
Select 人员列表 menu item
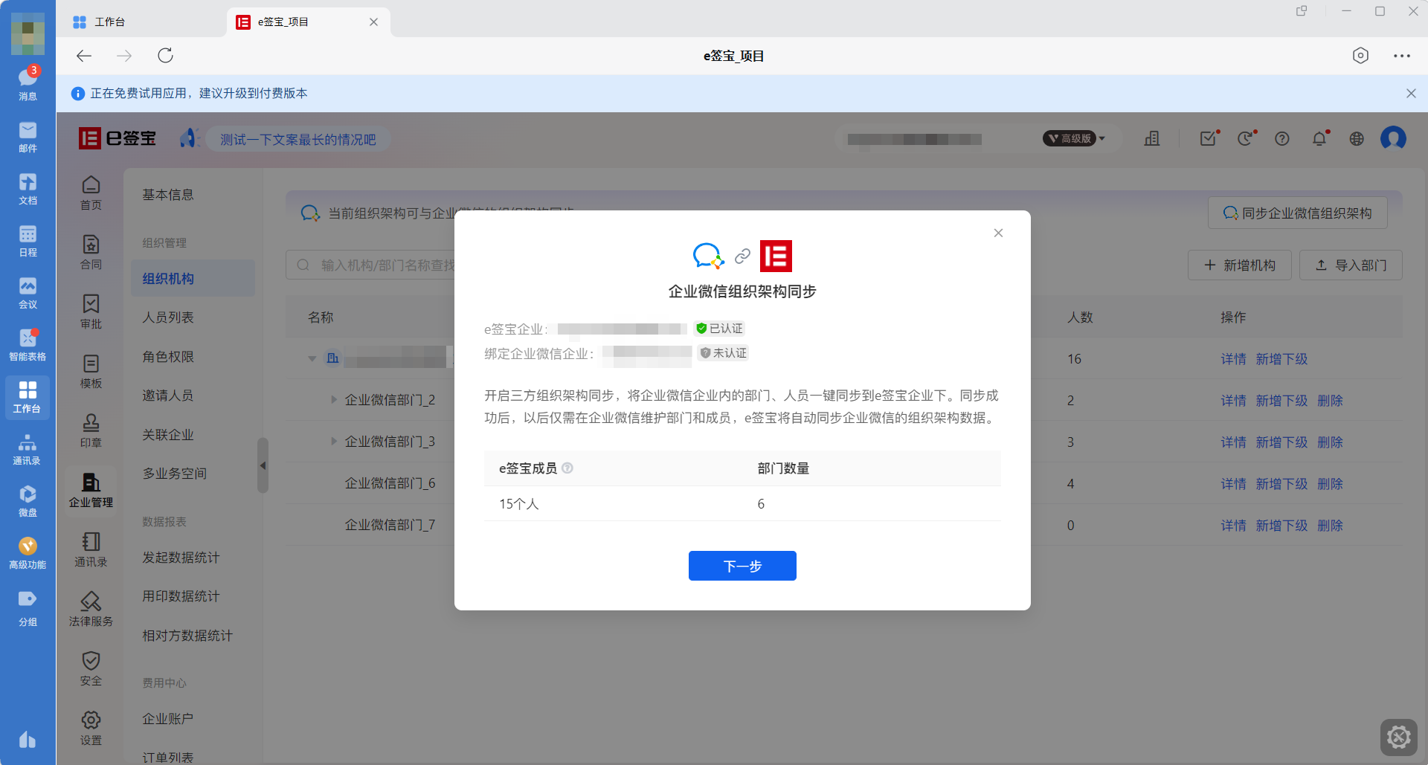coord(168,317)
